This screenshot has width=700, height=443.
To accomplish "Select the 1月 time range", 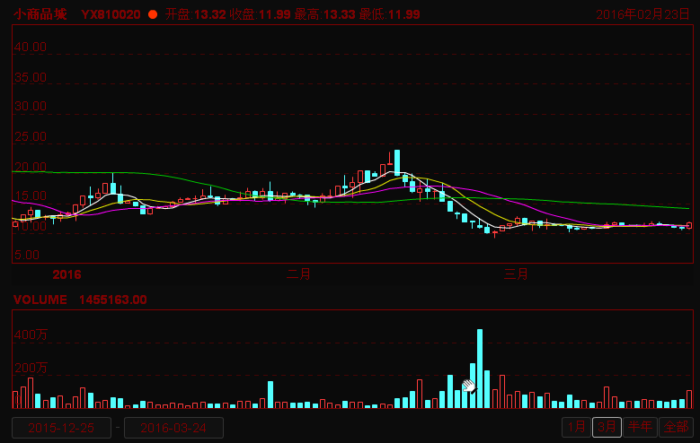I will (576, 427).
